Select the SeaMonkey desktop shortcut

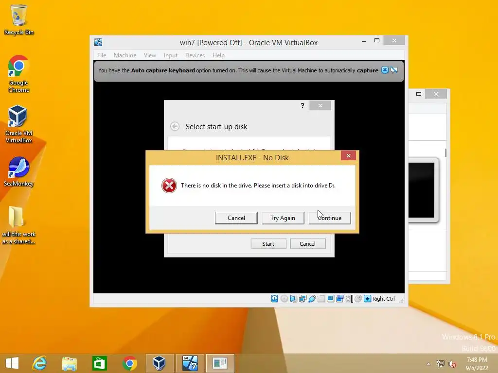click(x=18, y=171)
